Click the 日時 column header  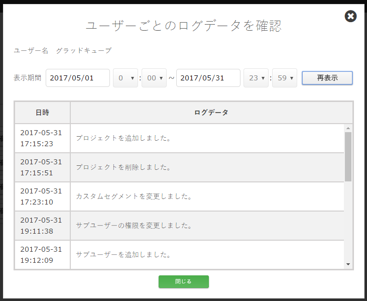[x=42, y=113]
